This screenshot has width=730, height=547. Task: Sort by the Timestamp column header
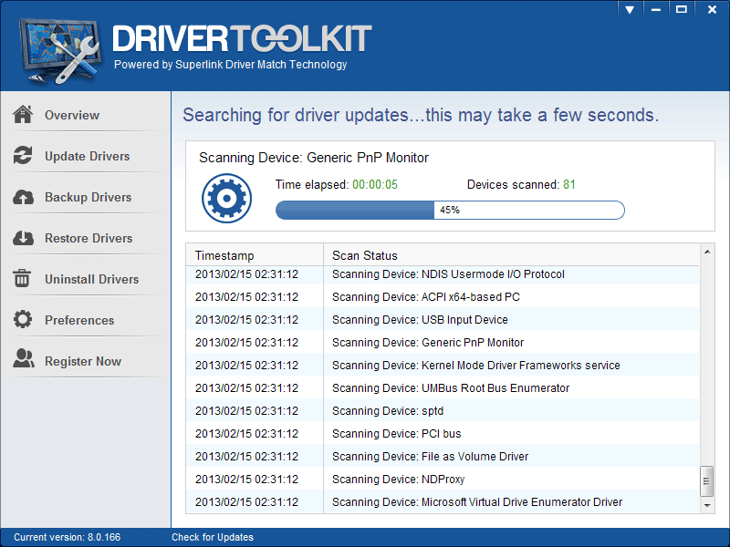(224, 255)
